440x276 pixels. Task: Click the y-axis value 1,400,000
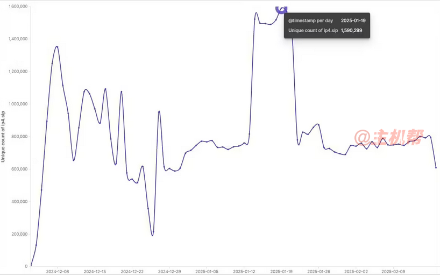coord(18,39)
